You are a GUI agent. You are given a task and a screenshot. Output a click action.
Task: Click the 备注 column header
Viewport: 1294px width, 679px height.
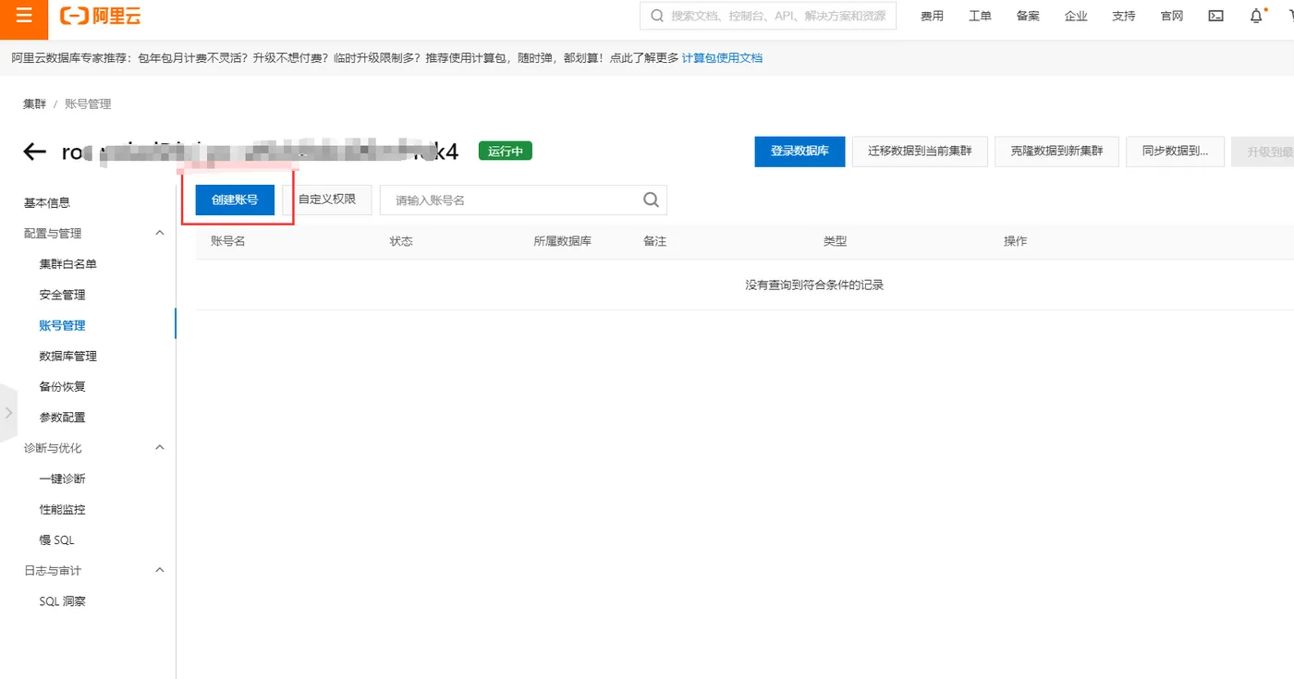coord(654,241)
